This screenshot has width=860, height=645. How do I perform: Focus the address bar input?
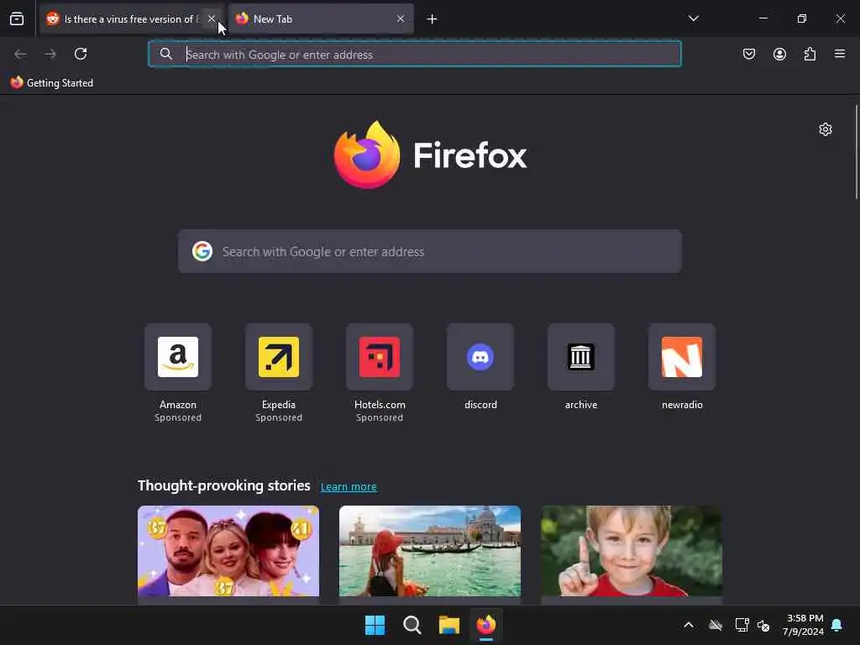point(415,55)
